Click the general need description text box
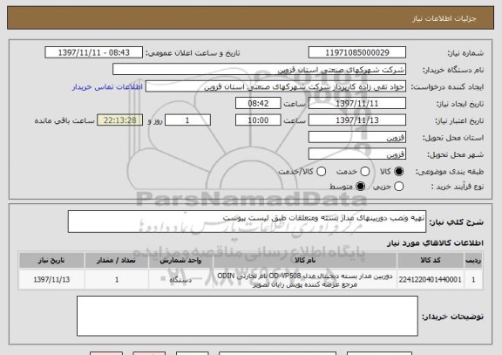This screenshot has width=502, height=355. tap(247, 222)
